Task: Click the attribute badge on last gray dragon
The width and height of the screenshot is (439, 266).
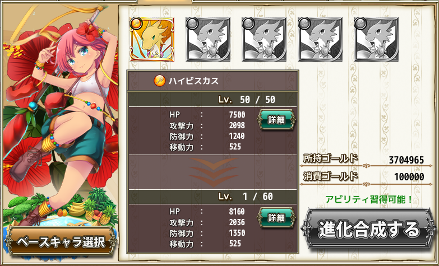Action: coord(360,23)
